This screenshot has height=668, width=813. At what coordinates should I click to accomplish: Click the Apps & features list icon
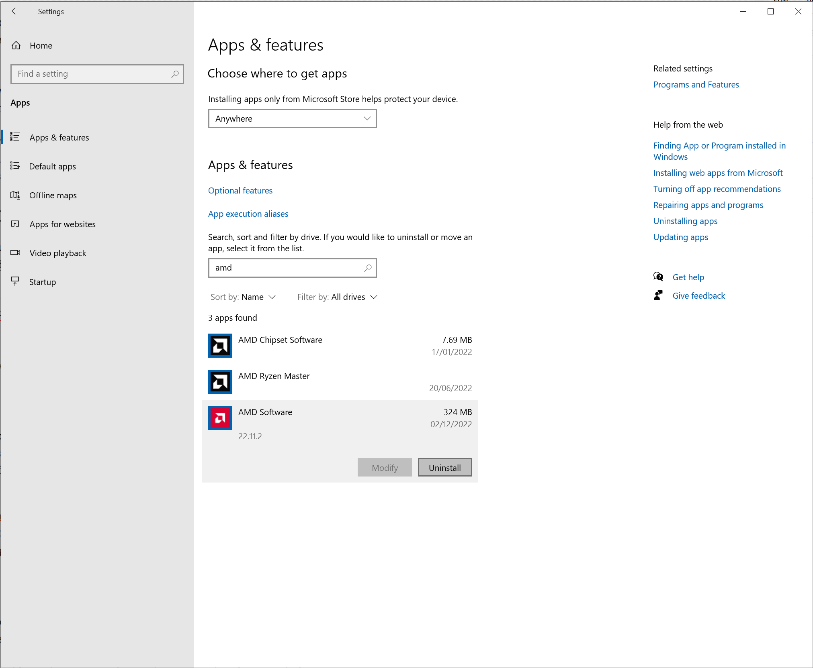pyautogui.click(x=15, y=137)
